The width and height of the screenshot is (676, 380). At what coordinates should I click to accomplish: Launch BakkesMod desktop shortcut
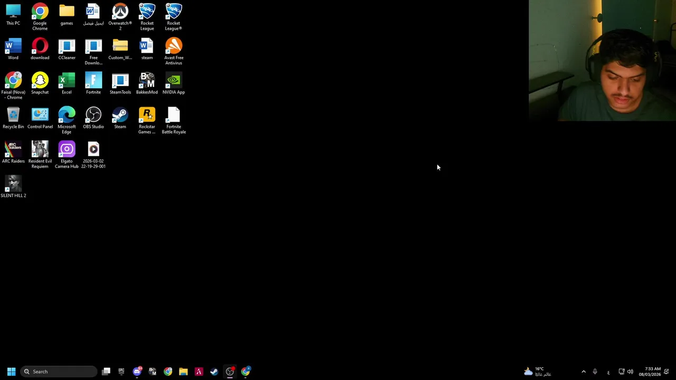(x=147, y=83)
